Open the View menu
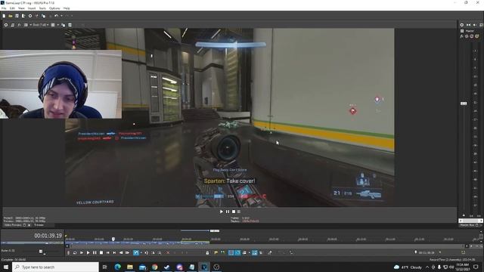484x272 pixels. point(22,8)
